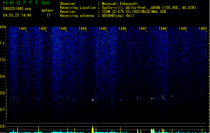Viewport: 210px width, 133px height.
Task: Click the 'Observer' label
Action: click(68, 4)
